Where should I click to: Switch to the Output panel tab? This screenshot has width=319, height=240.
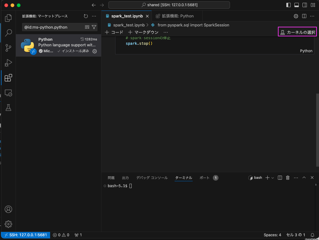(x=125, y=178)
